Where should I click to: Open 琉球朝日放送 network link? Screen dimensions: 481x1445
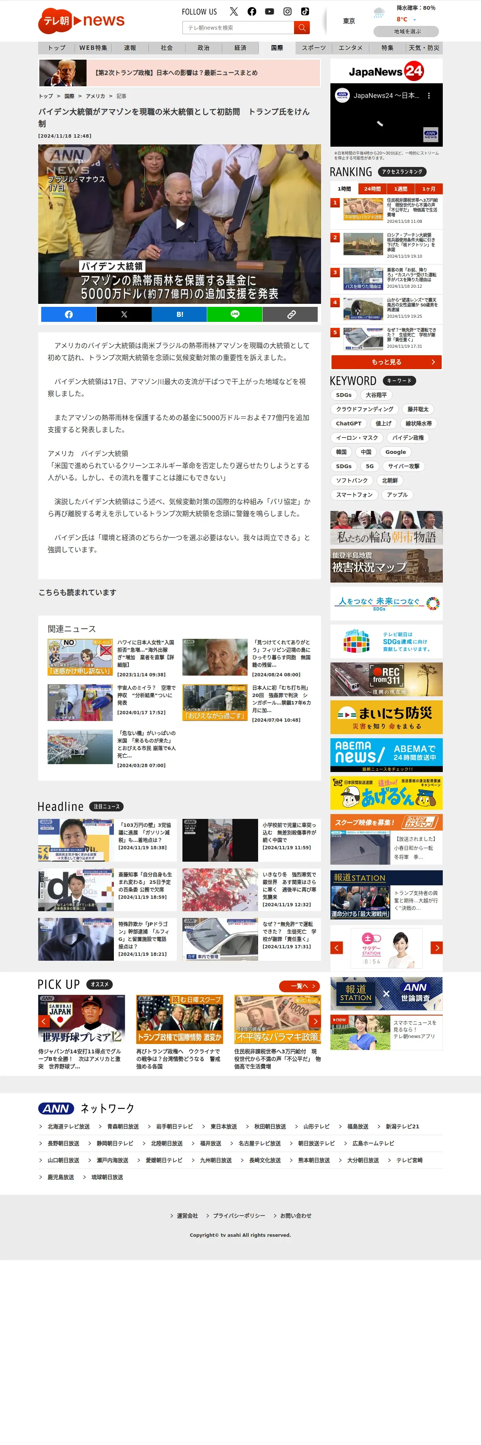pos(107,1177)
